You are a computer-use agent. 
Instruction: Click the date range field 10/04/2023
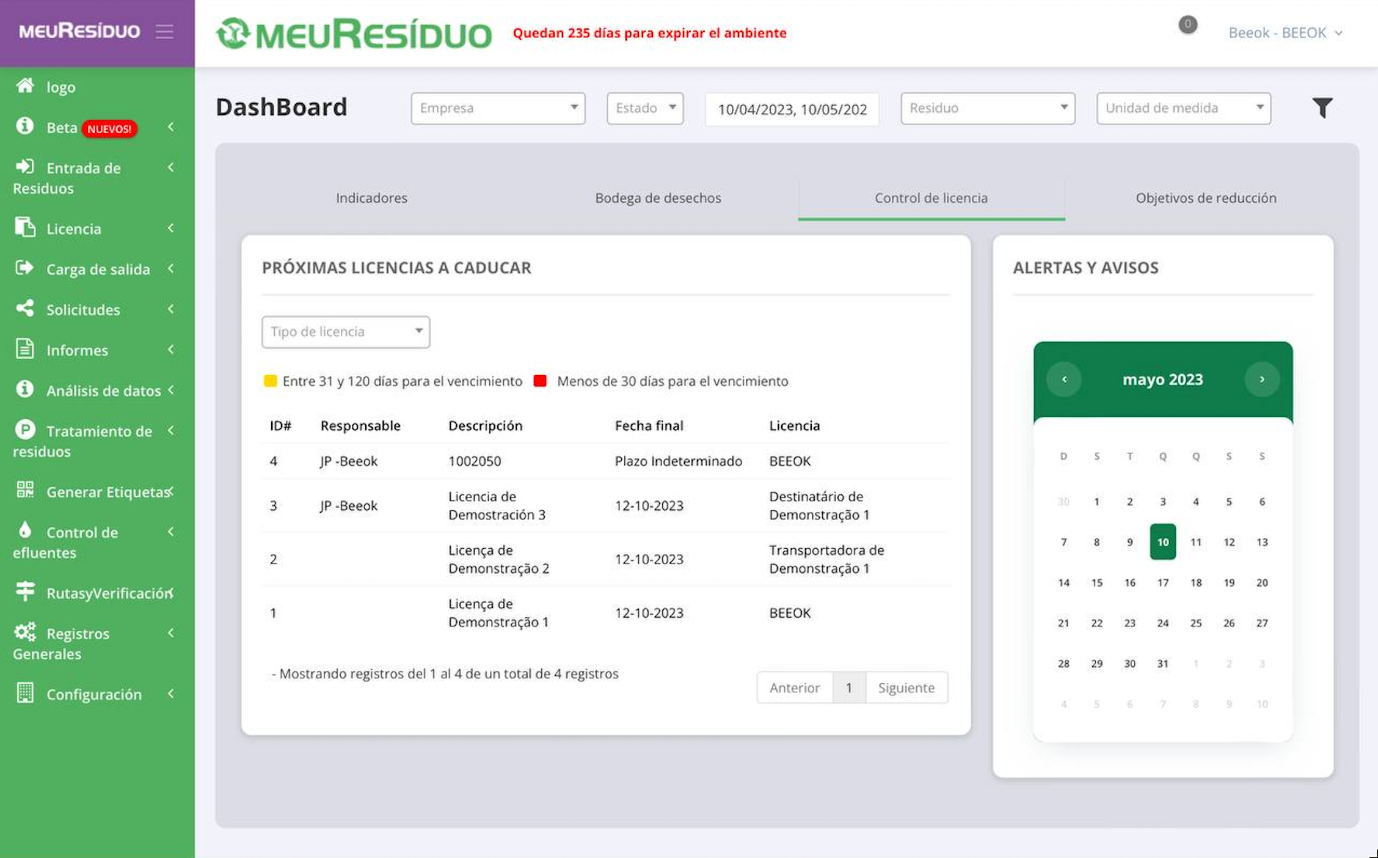click(x=792, y=109)
